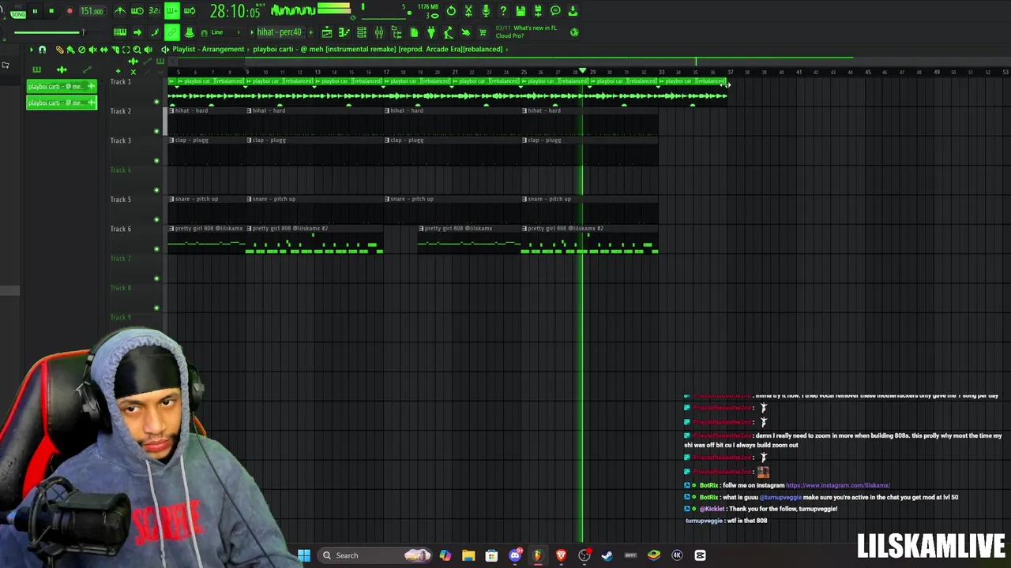Click the What's new in FL Cloud Pro news

pyautogui.click(x=526, y=32)
